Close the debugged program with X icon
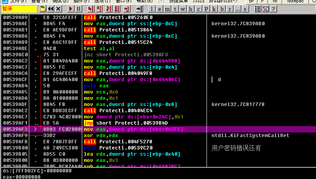Image resolution: width=316 pixels, height=179 pixels. click(x=58, y=9)
